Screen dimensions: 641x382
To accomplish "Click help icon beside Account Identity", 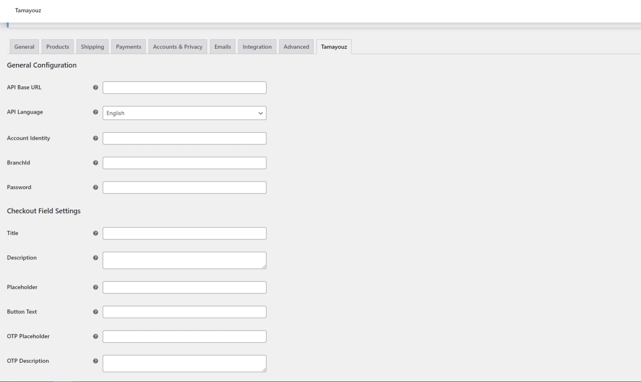I will pyautogui.click(x=96, y=138).
